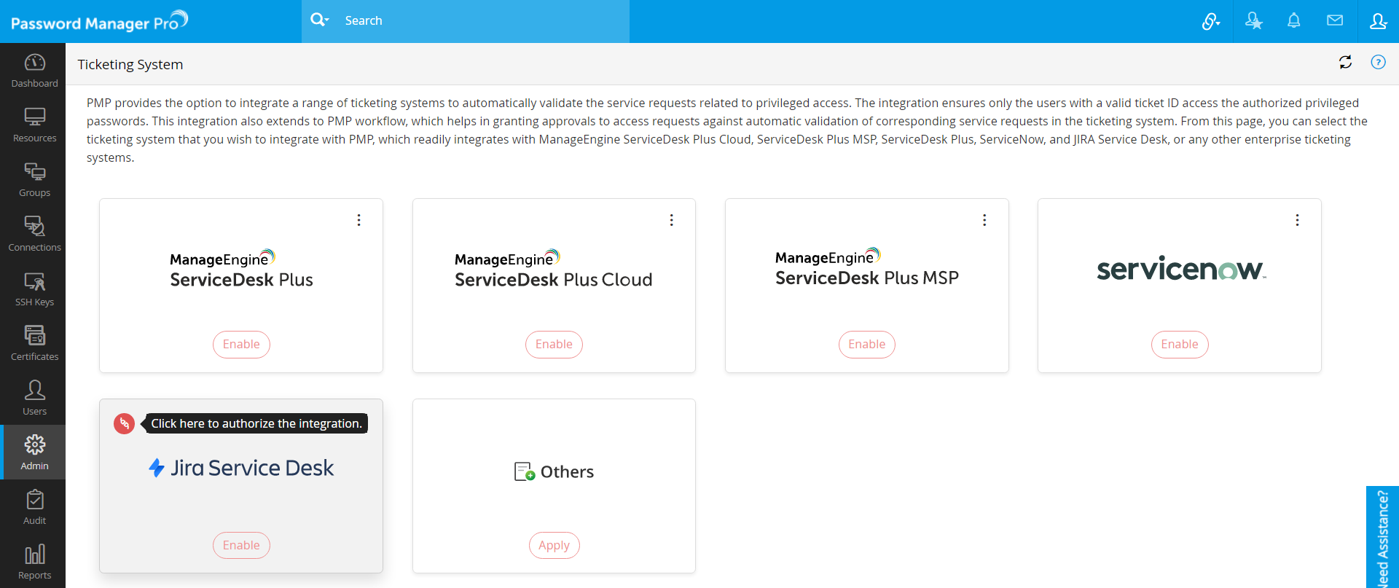Open the key-link dropdown in header

(1210, 21)
